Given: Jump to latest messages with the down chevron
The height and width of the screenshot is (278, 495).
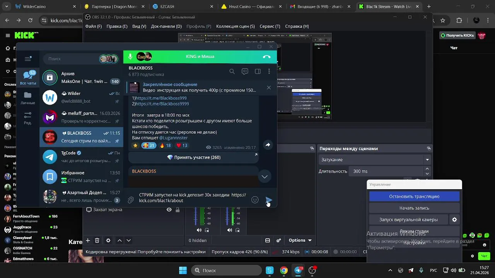Looking at the screenshot, I should click(x=265, y=176).
